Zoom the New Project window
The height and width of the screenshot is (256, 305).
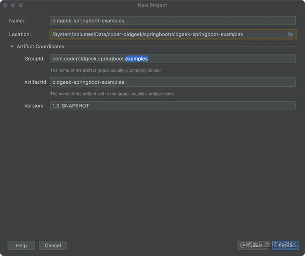click(21, 5)
